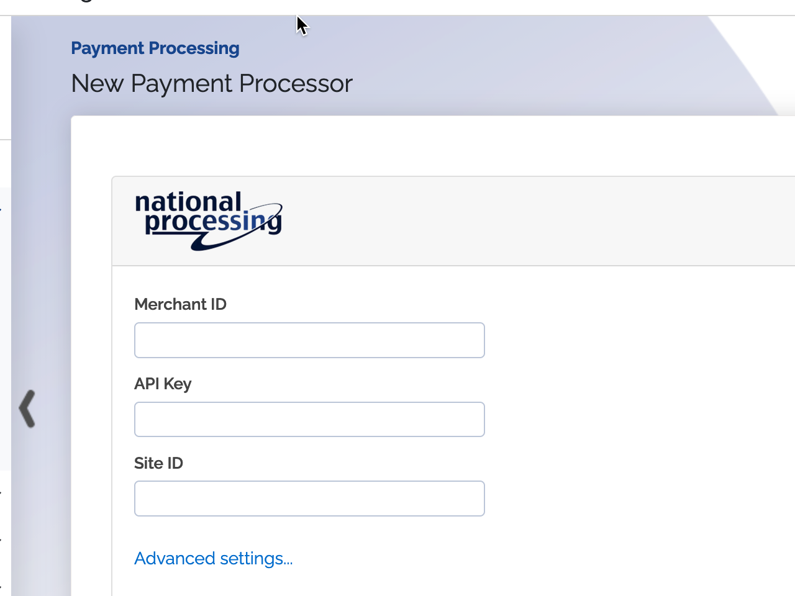795x596 pixels.
Task: Collapse the panel with the left chevron
Action: click(27, 409)
